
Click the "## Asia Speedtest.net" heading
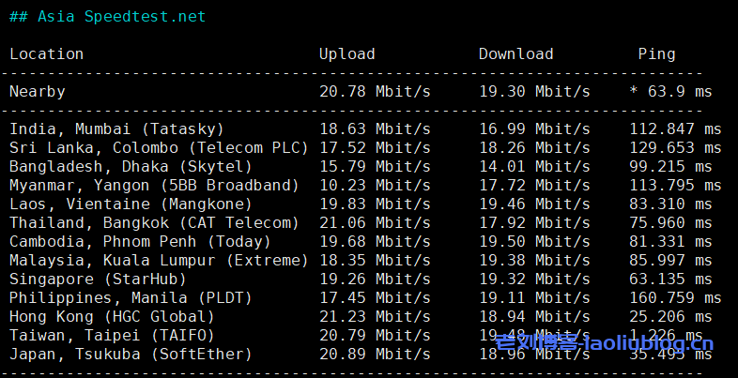tap(107, 17)
